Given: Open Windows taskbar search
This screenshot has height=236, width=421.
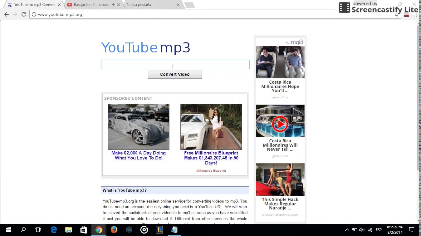Looking at the screenshot, I should tap(23, 230).
